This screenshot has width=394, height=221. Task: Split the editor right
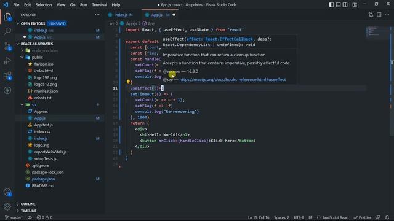click(379, 15)
